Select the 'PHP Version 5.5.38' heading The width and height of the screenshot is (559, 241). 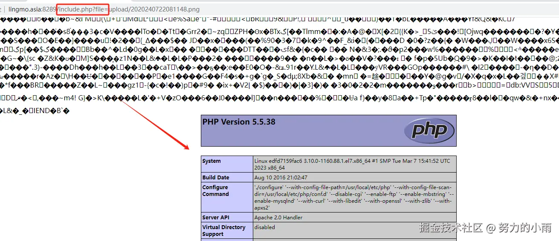tap(239, 122)
